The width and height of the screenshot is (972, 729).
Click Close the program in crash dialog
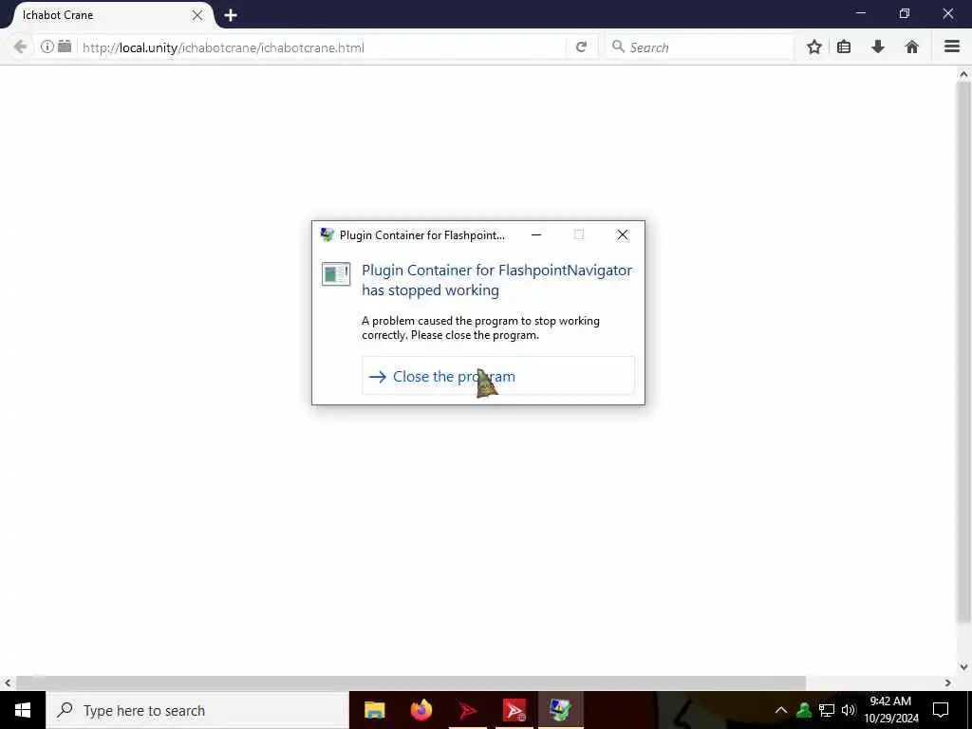pyautogui.click(x=497, y=376)
